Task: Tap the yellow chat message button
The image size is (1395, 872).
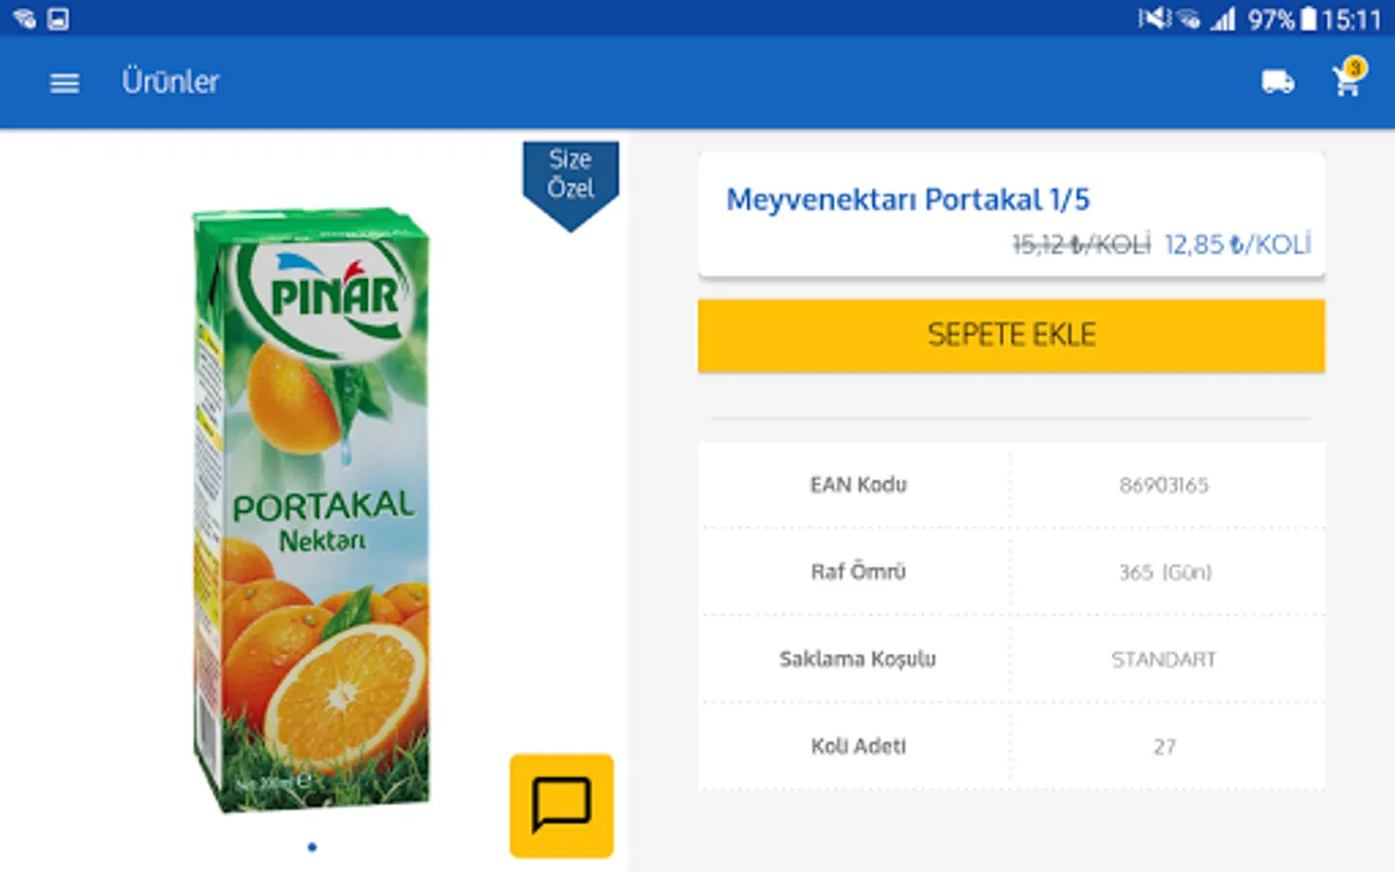Action: (562, 805)
